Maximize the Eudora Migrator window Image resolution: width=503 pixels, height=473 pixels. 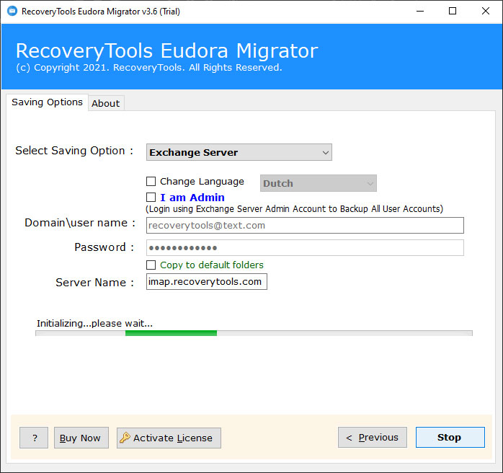453,12
